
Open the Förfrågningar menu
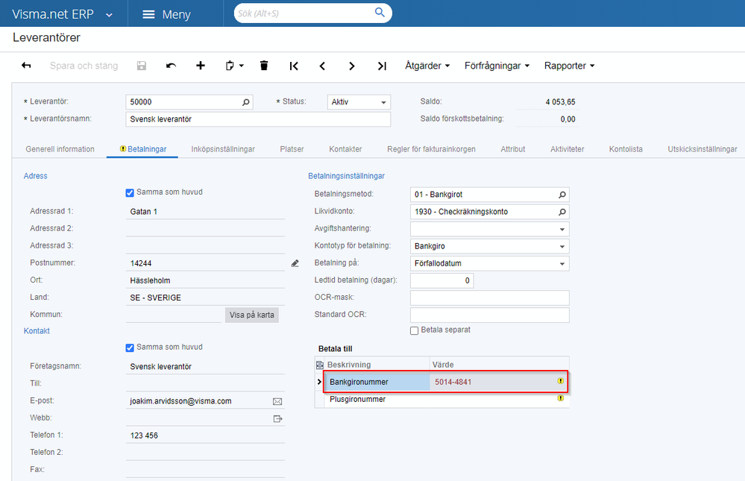tap(497, 66)
